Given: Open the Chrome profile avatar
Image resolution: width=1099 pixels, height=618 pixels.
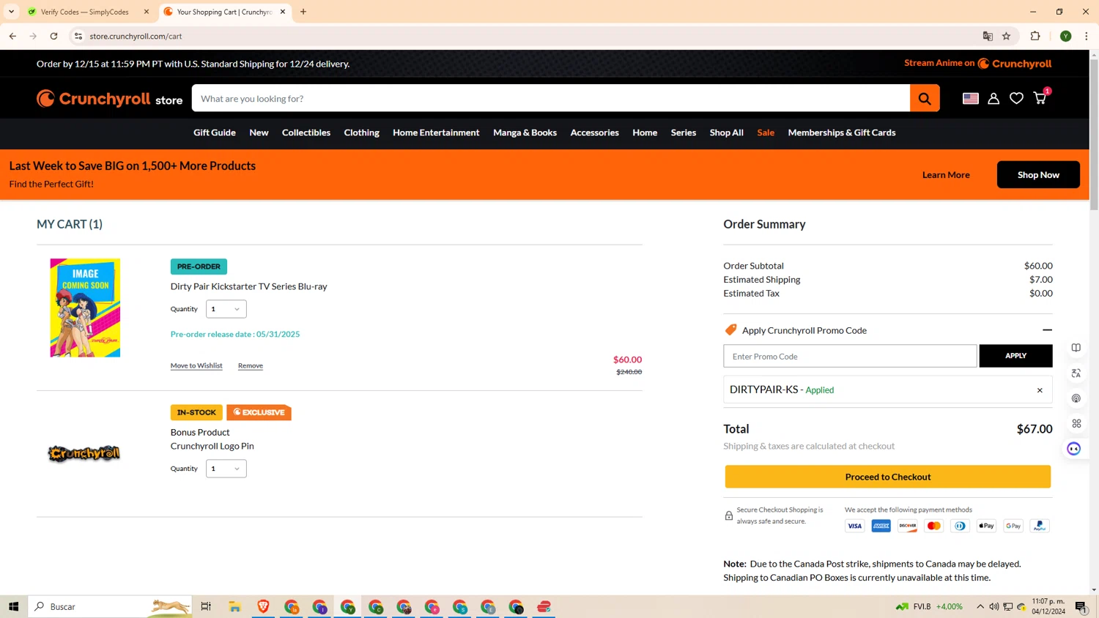Looking at the screenshot, I should (x=1066, y=36).
